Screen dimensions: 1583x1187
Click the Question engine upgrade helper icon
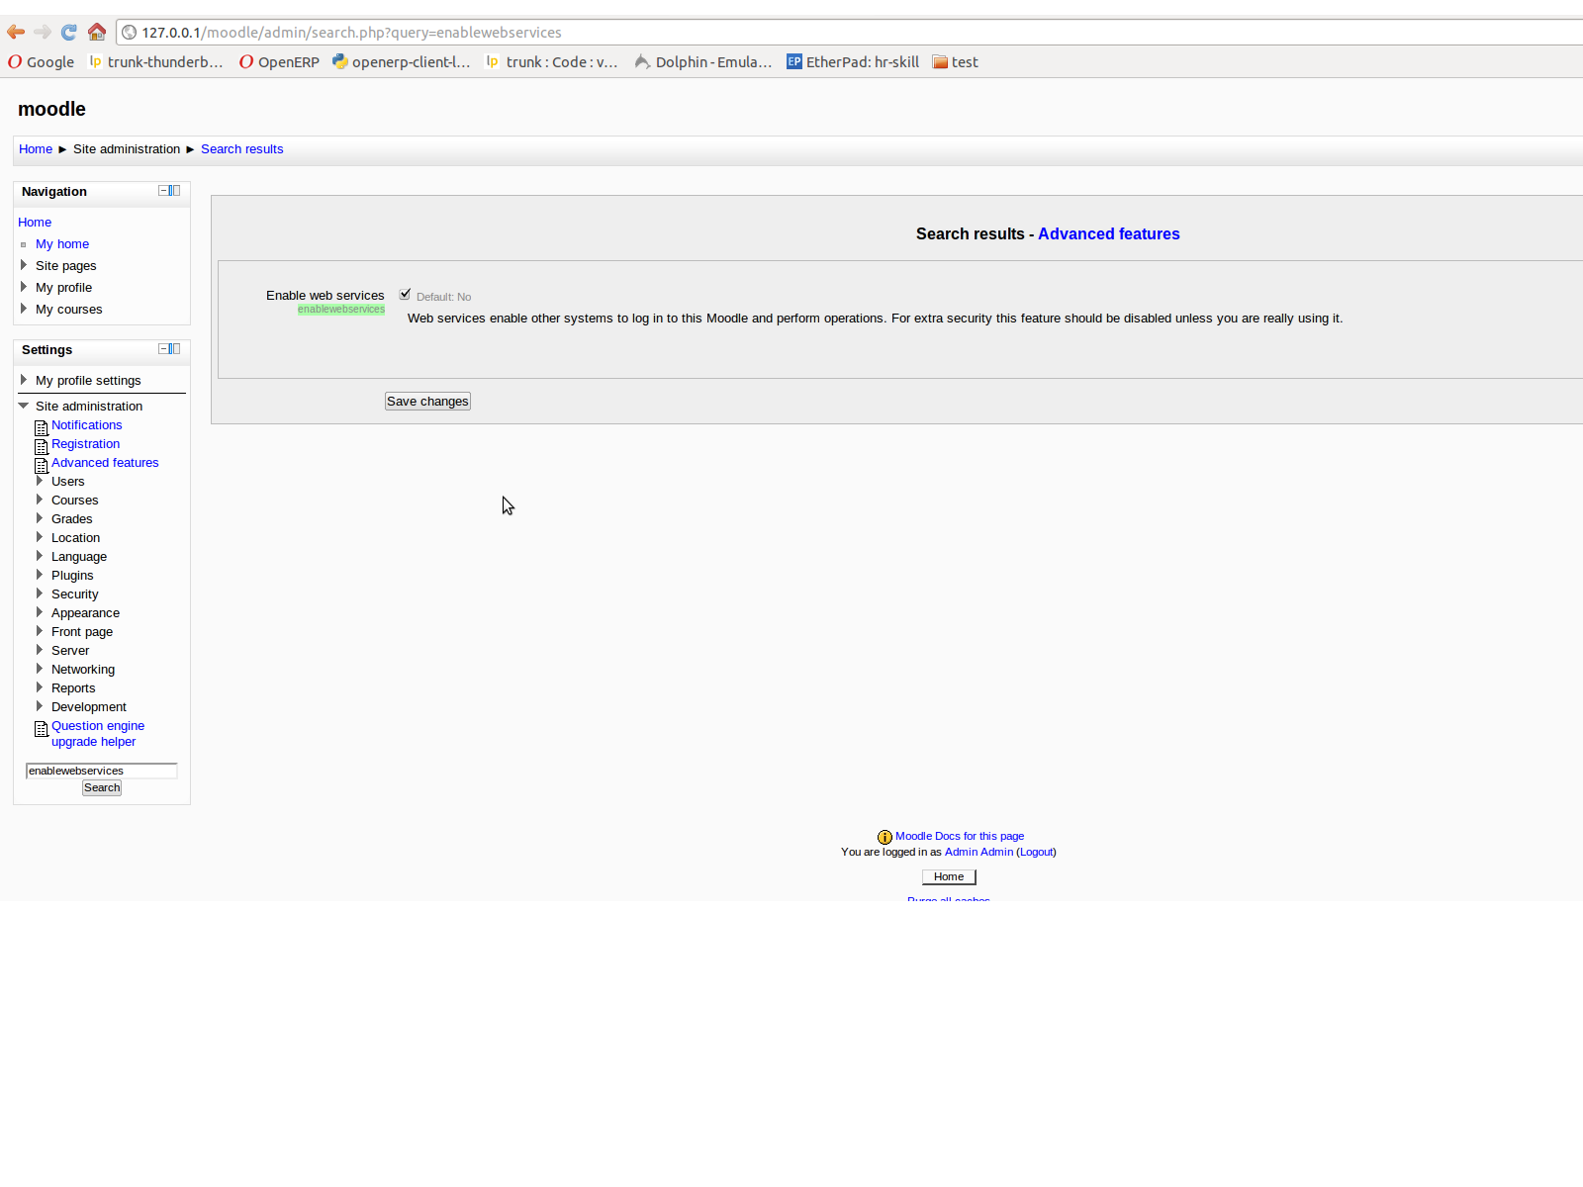click(x=42, y=728)
